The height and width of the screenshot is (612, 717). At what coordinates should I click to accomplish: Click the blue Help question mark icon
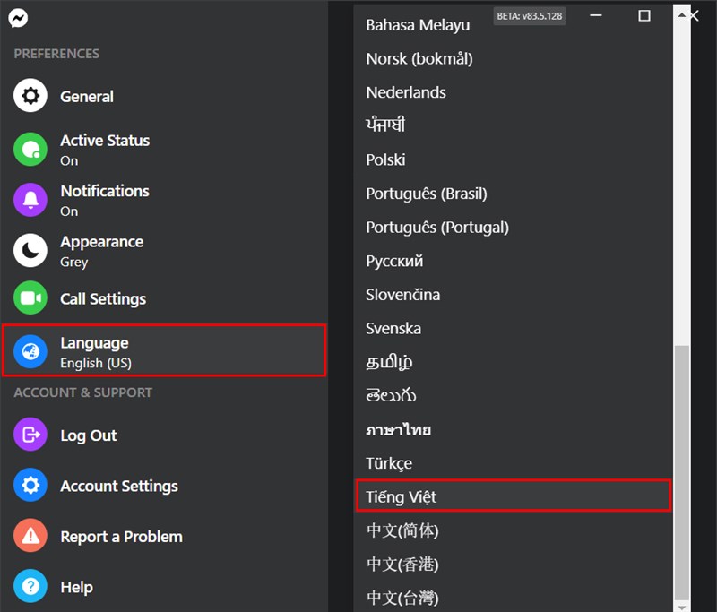[30, 587]
